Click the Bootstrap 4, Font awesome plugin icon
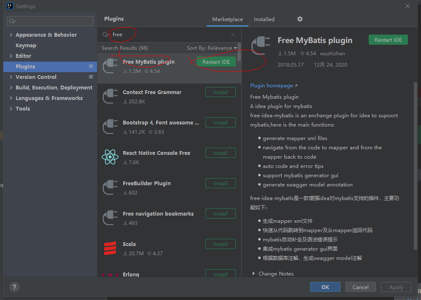The width and height of the screenshot is (421, 300). point(110,127)
